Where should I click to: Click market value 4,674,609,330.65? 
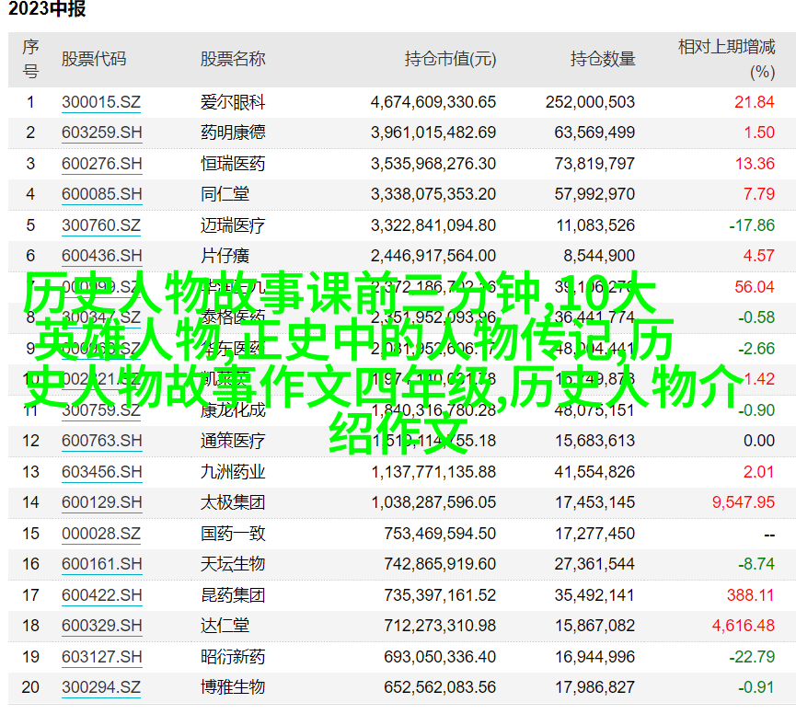pyautogui.click(x=433, y=102)
